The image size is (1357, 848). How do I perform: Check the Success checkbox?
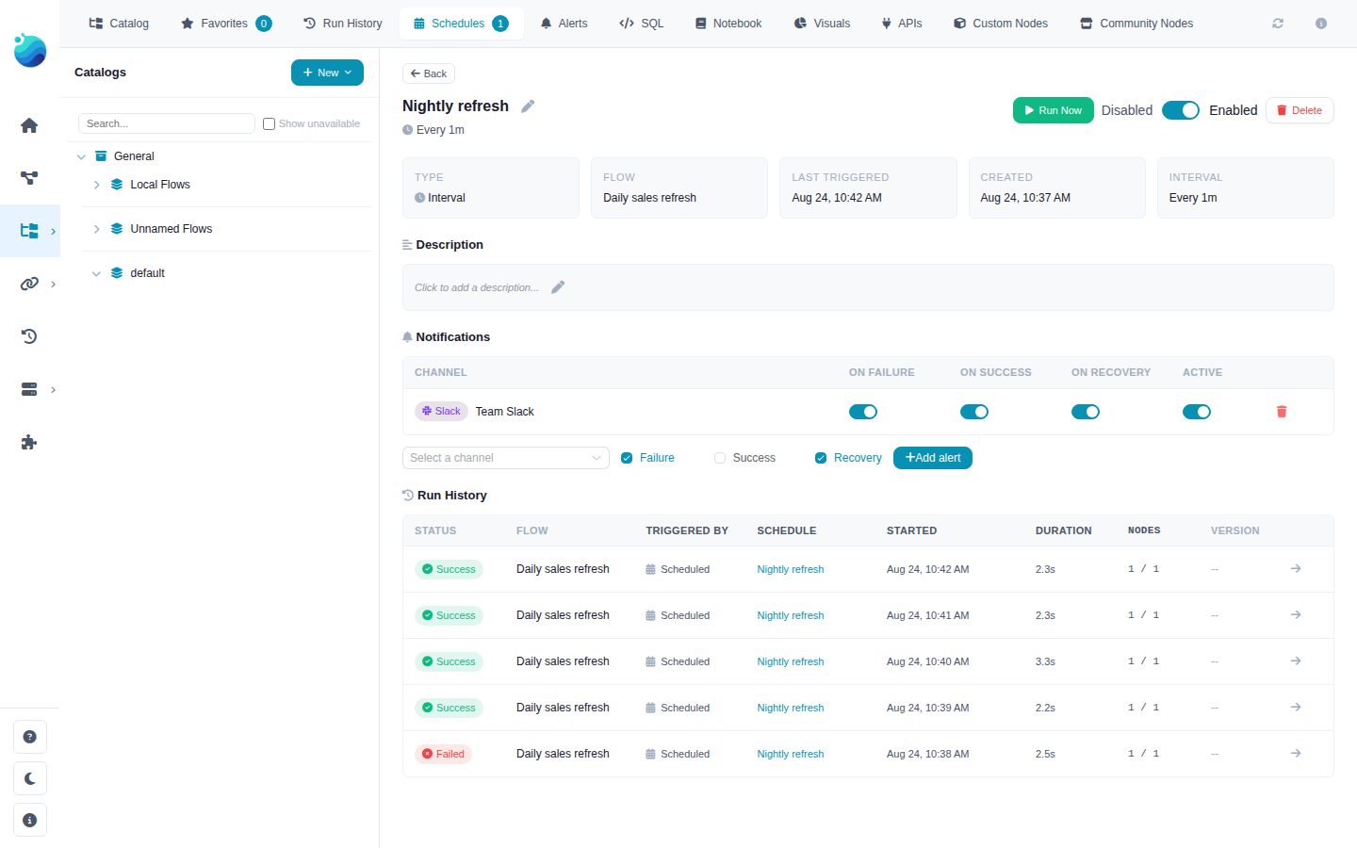720,458
